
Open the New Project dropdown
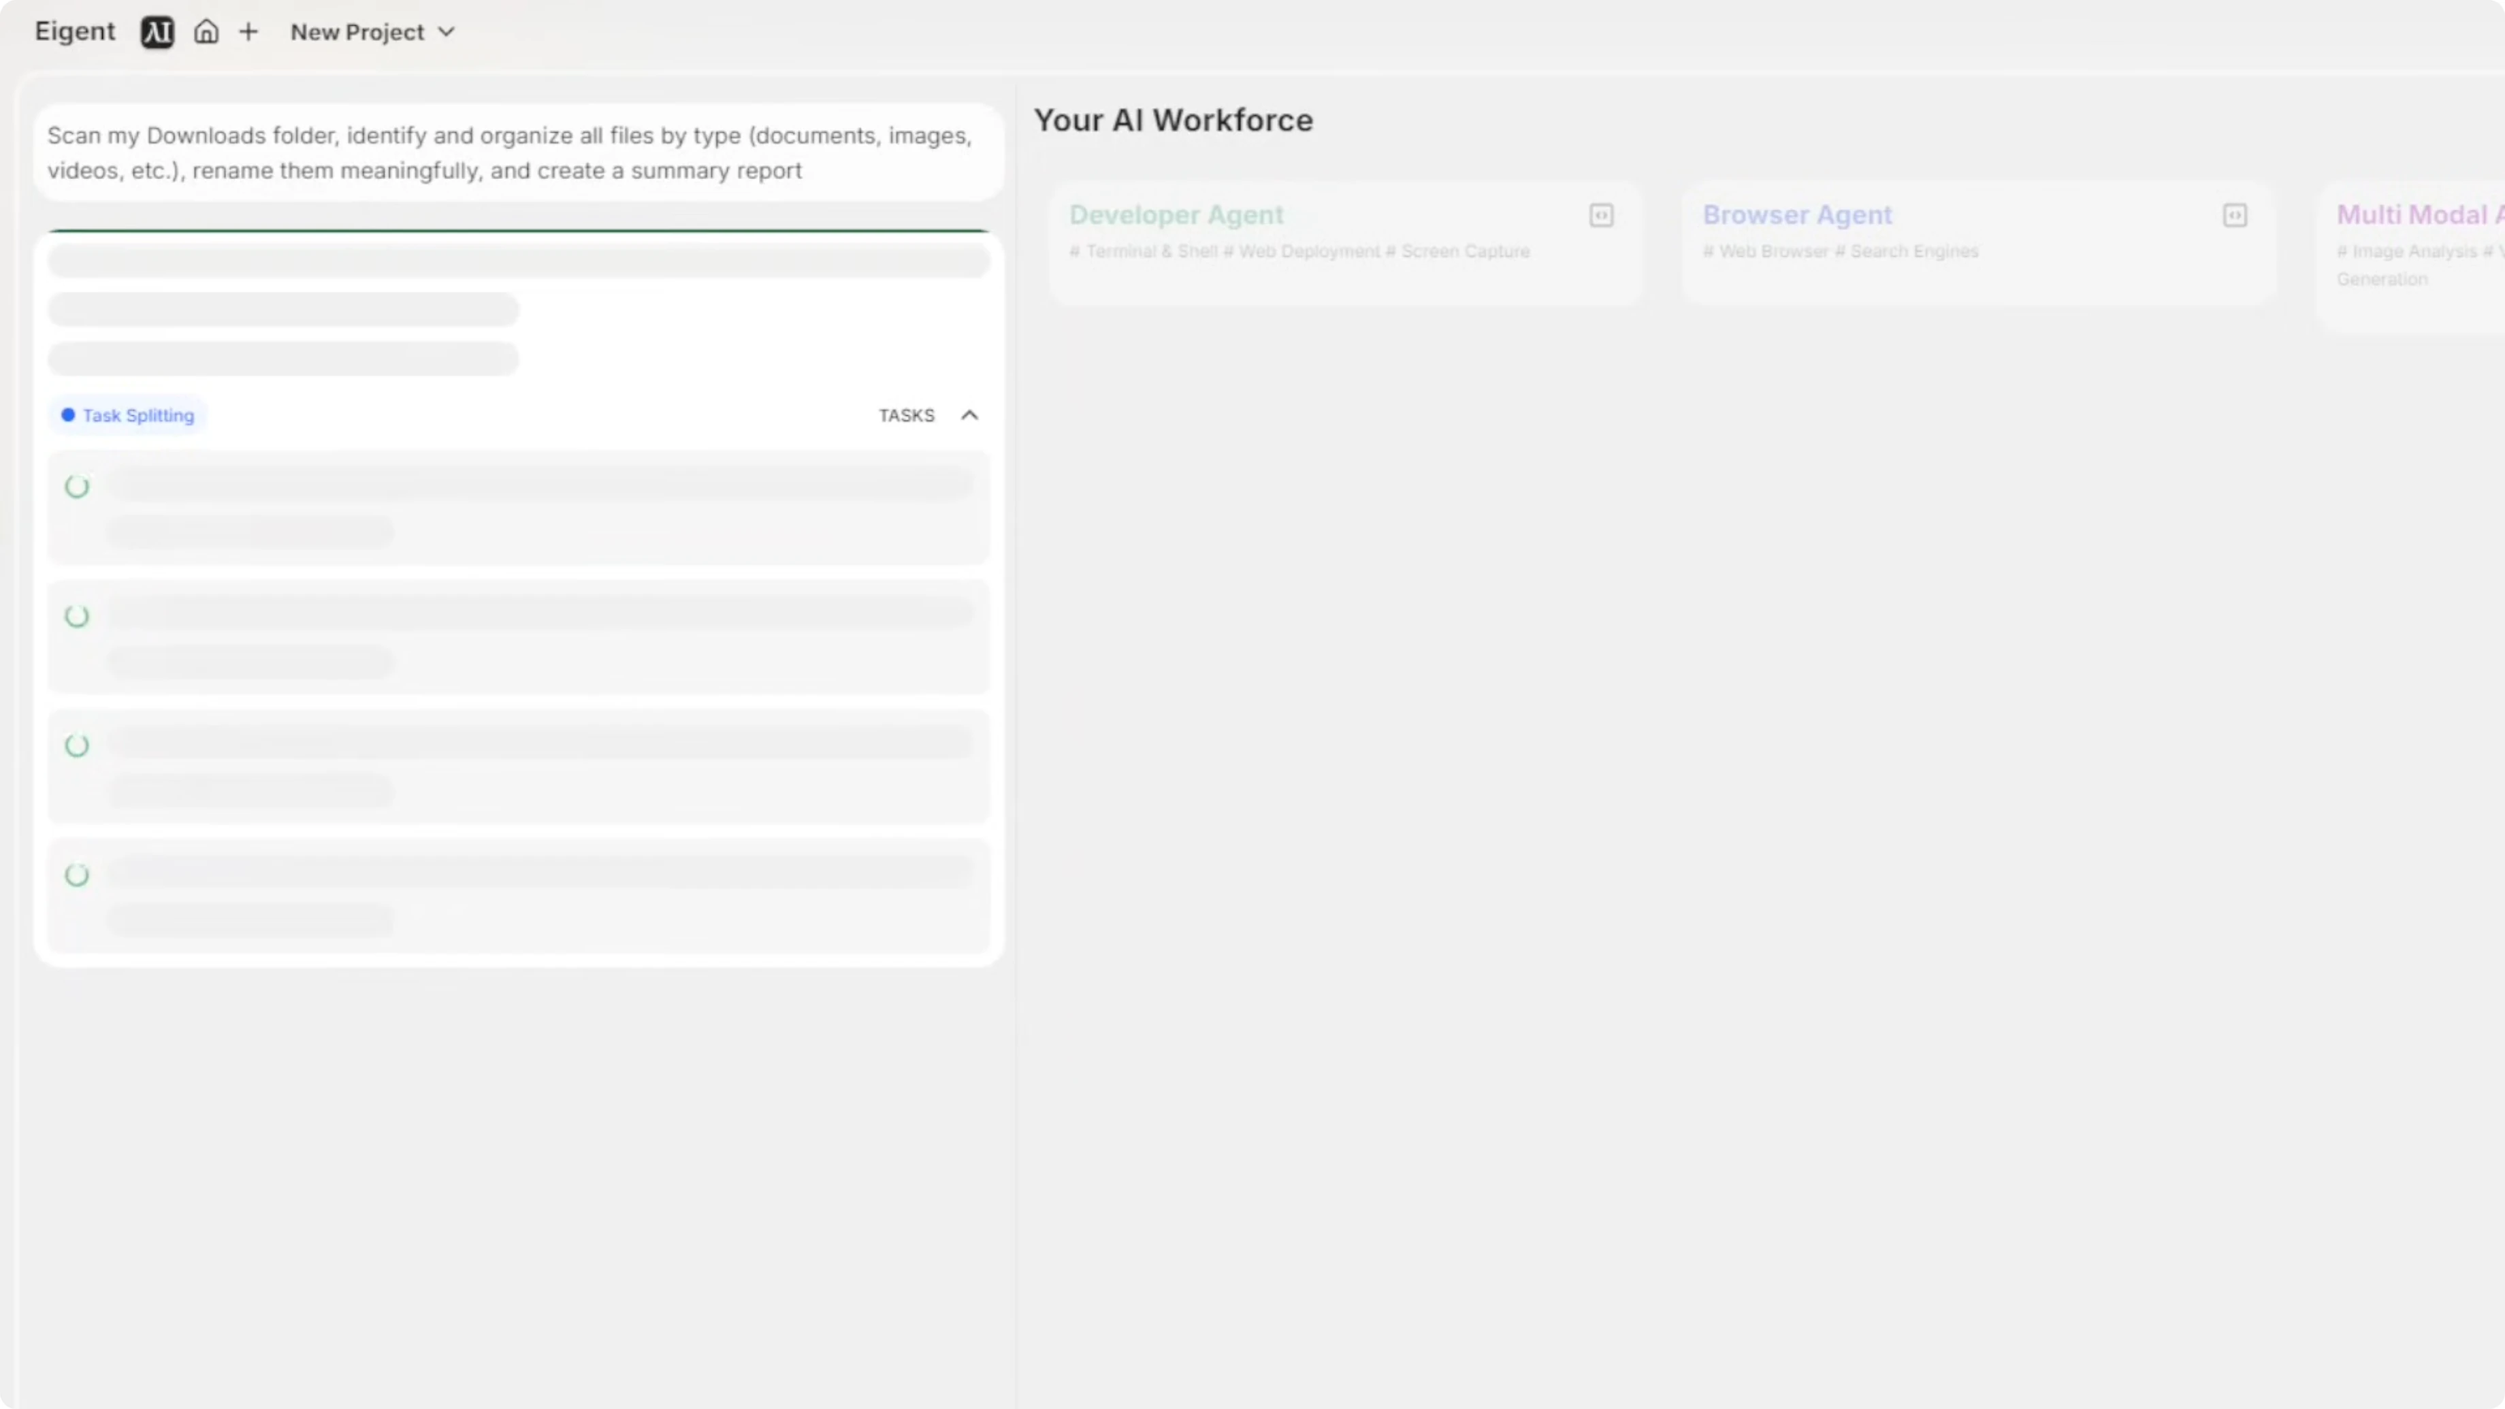coord(372,32)
